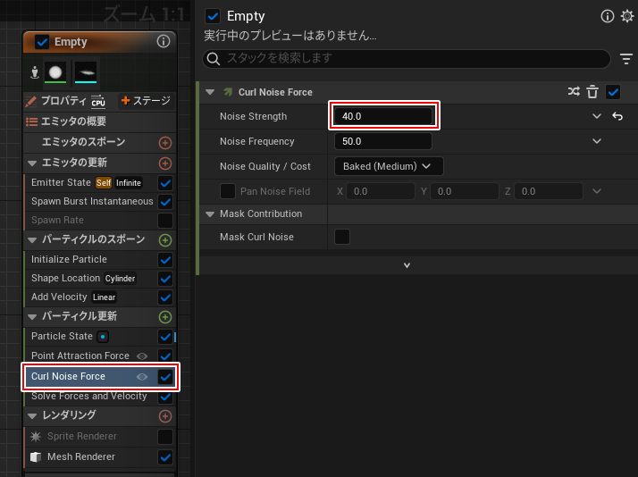
Task: Uncheck Spawn Burst Instantaneous module
Action: (165, 202)
